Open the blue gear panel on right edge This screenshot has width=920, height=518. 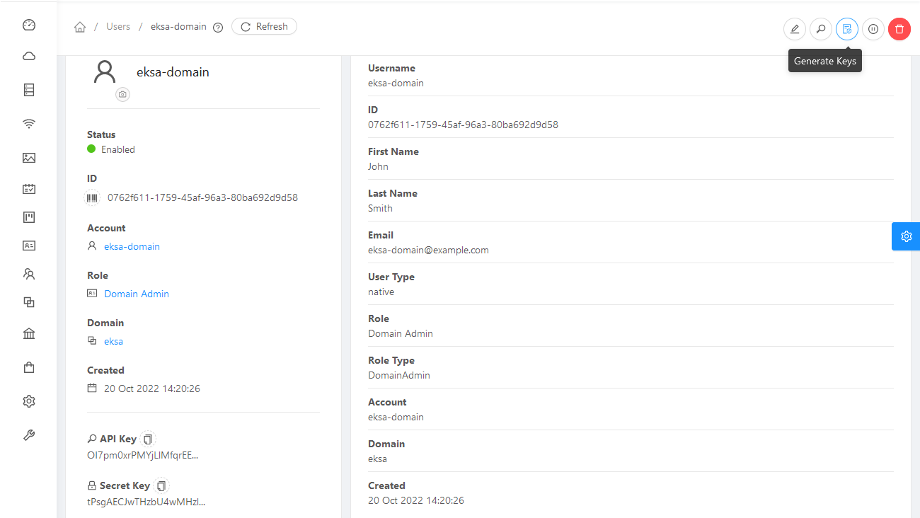906,236
